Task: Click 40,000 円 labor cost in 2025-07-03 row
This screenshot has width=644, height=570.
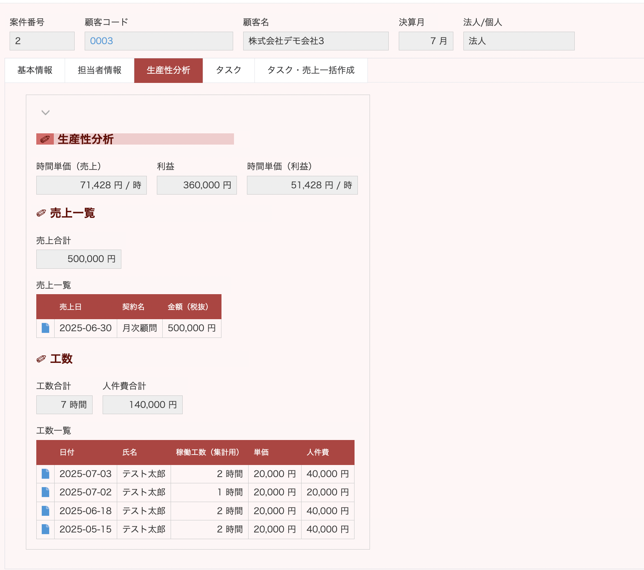Action: click(328, 474)
